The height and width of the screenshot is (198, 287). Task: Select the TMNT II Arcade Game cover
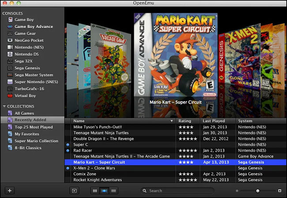111,57
